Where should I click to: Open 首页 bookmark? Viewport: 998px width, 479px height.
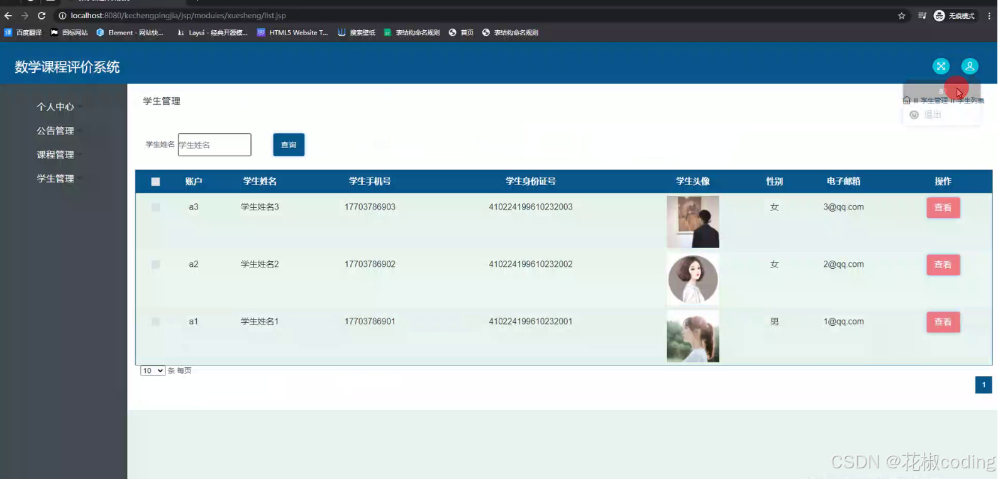point(461,33)
